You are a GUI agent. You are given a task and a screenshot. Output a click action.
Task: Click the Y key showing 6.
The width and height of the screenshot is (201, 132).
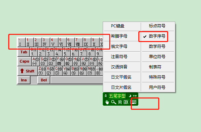pos(75,52)
